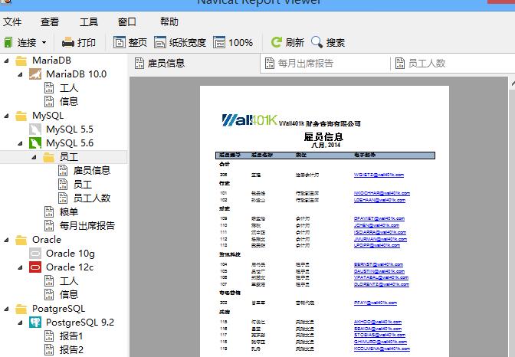Open the 连接 dropdown arrow
515x357 pixels.
44,43
